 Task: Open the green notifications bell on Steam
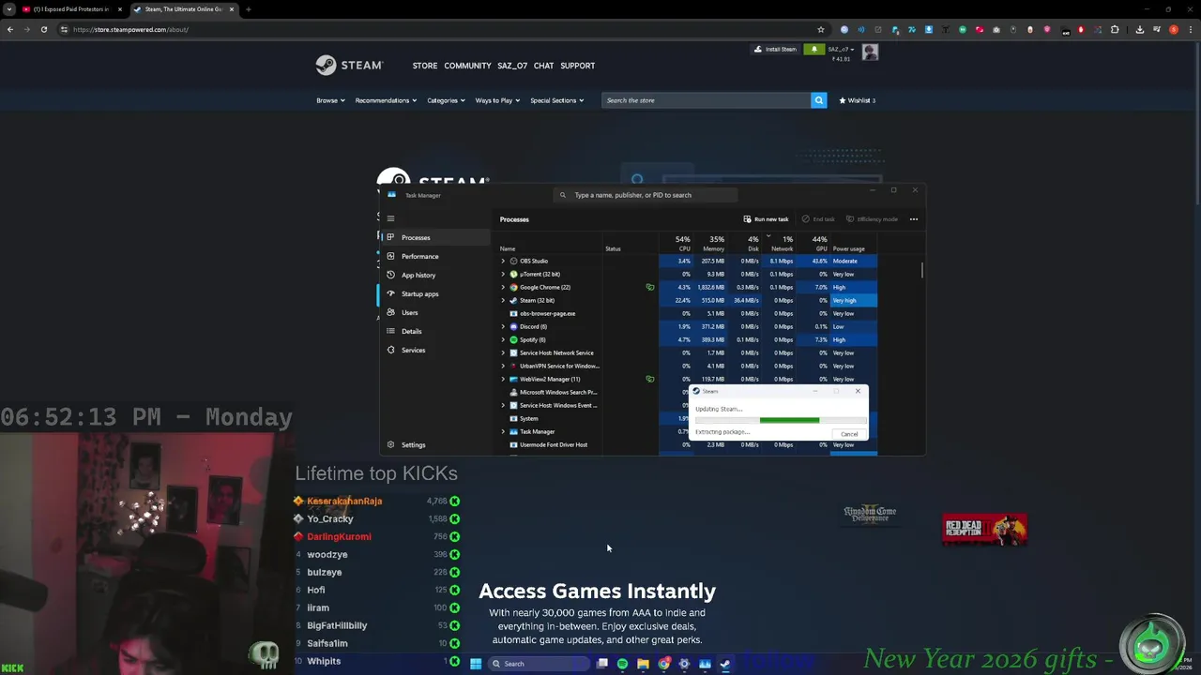[x=813, y=50]
